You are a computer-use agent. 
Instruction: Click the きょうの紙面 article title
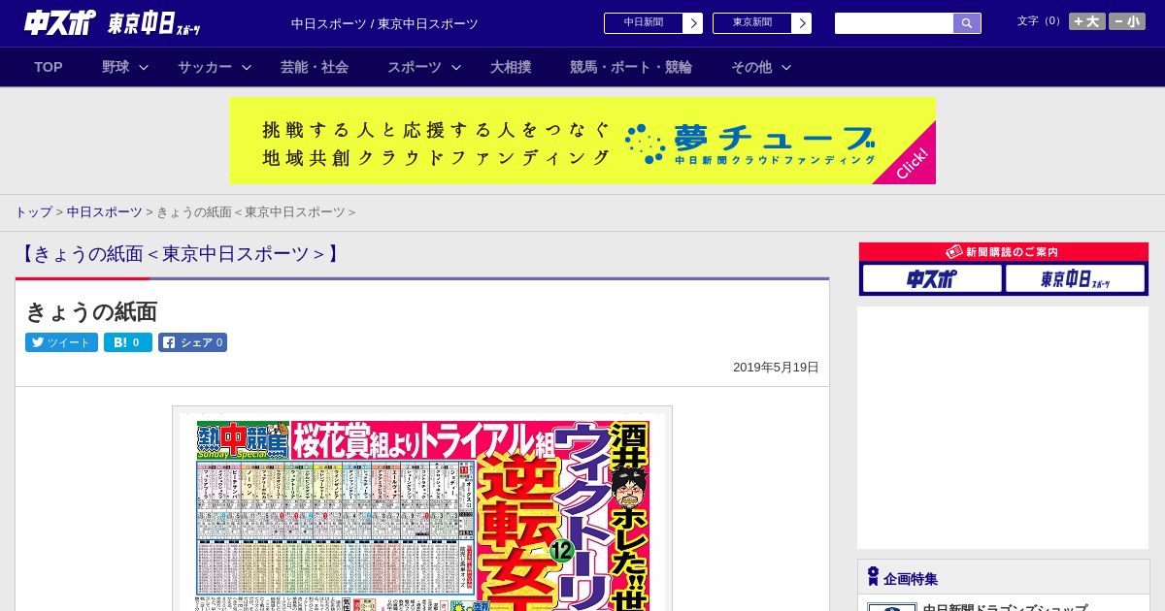[x=91, y=311]
